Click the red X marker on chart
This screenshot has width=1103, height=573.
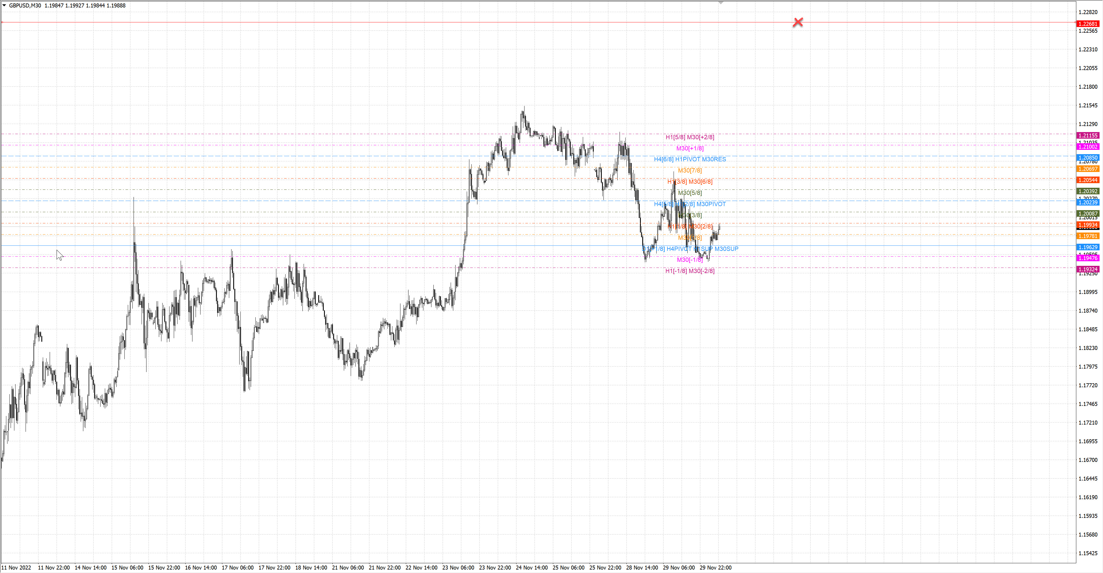tap(798, 22)
